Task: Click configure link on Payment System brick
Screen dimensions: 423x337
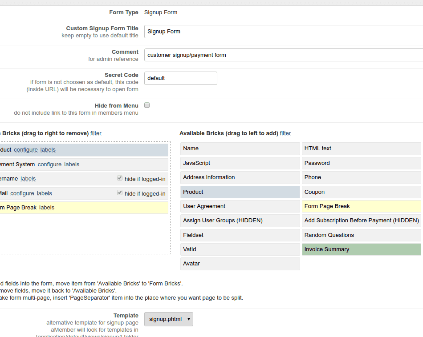Action: (49, 164)
